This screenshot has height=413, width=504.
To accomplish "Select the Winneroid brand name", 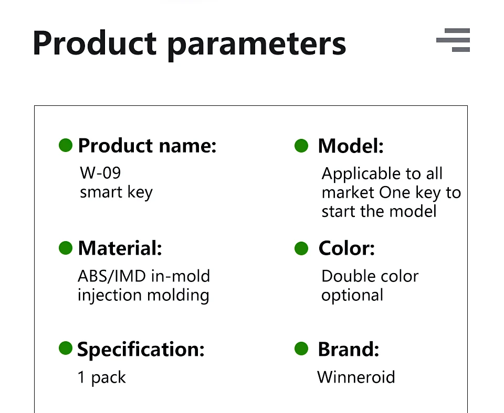I will 356,377.
